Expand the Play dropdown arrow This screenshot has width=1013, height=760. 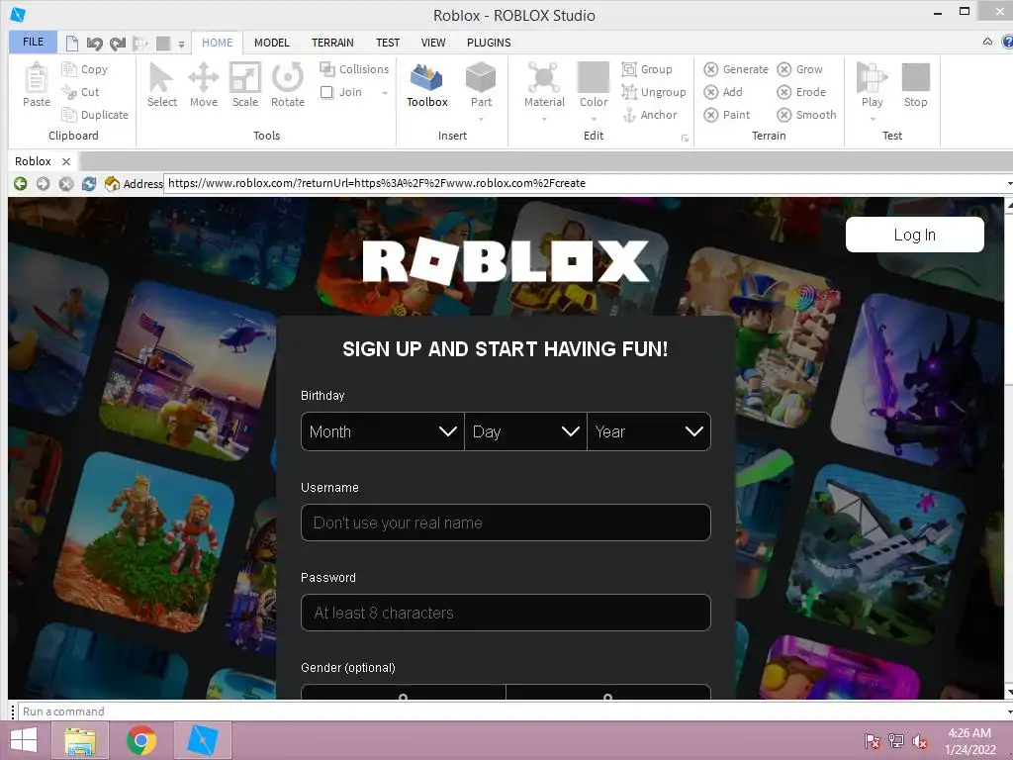click(x=873, y=119)
